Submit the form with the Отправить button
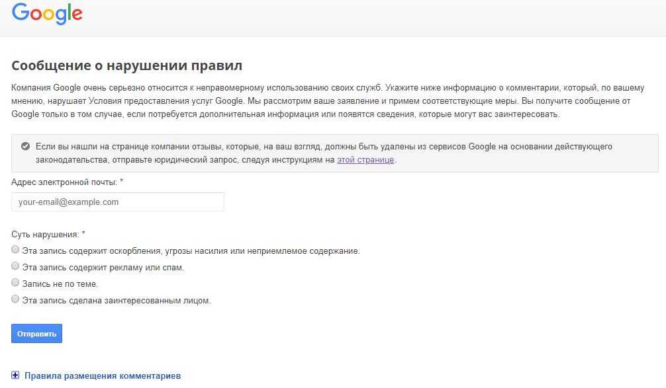The height and width of the screenshot is (388, 666). point(36,334)
